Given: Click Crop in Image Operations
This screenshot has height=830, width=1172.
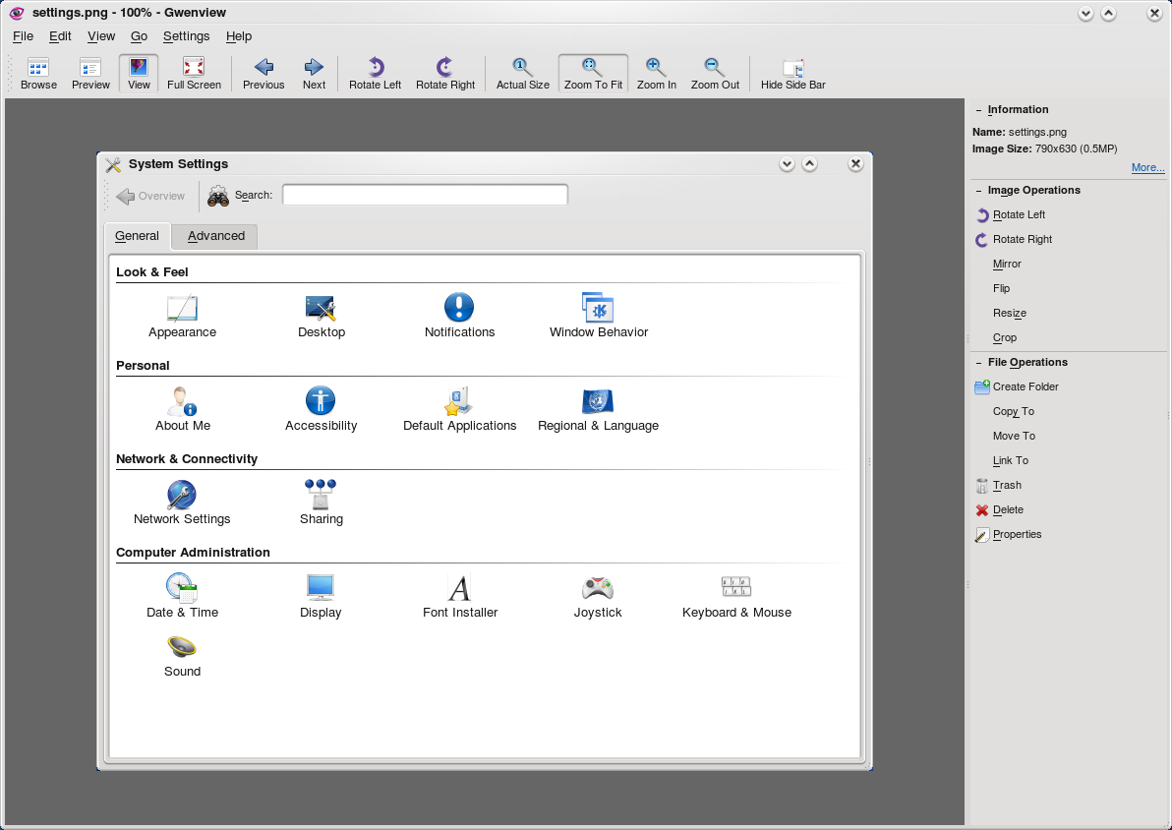Looking at the screenshot, I should click(x=1004, y=338).
